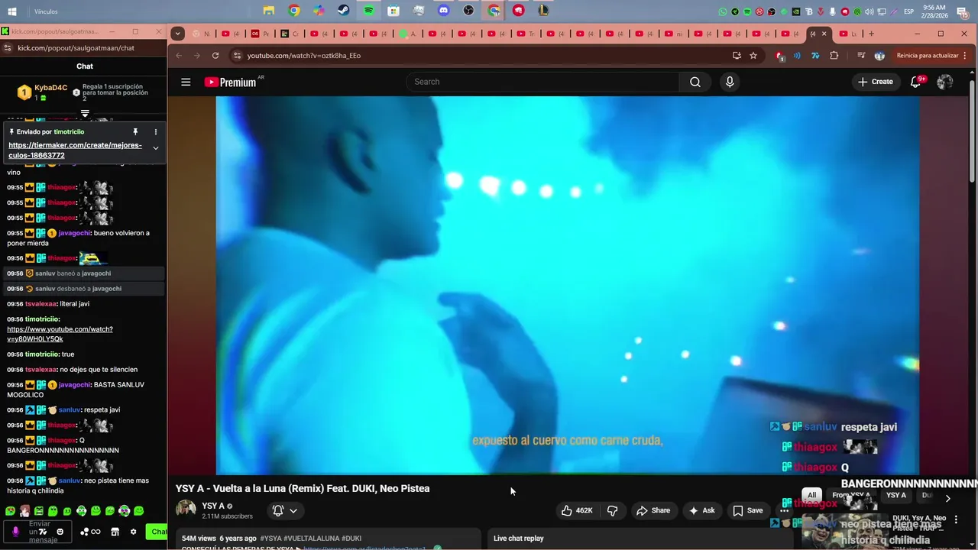Viewport: 978px width, 550px height.
Task: Open Windows Start menu
Action: [11, 11]
